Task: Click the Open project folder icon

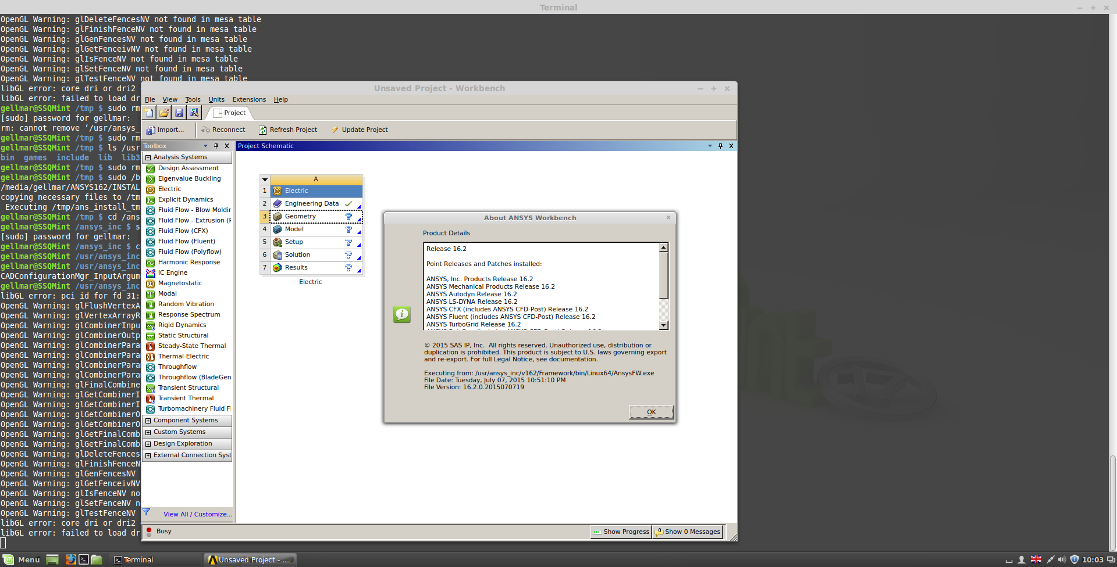Action: 164,113
